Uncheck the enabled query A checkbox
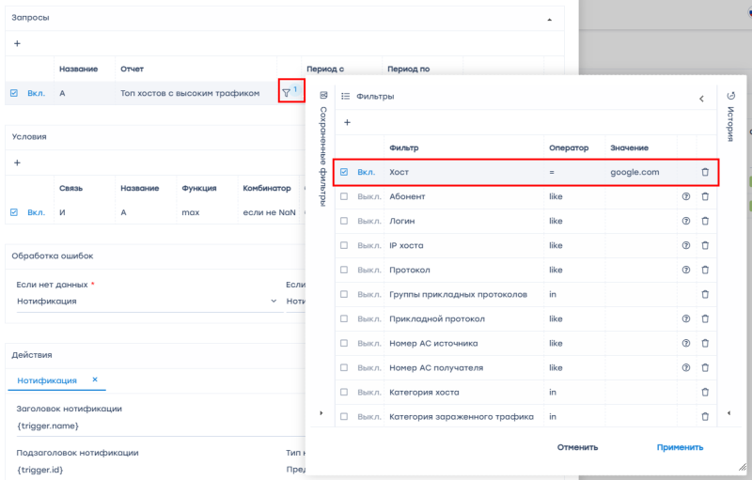This screenshot has height=480, width=752. [x=13, y=93]
